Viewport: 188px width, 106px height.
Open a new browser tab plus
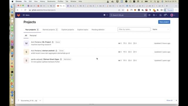(x=167, y=6)
